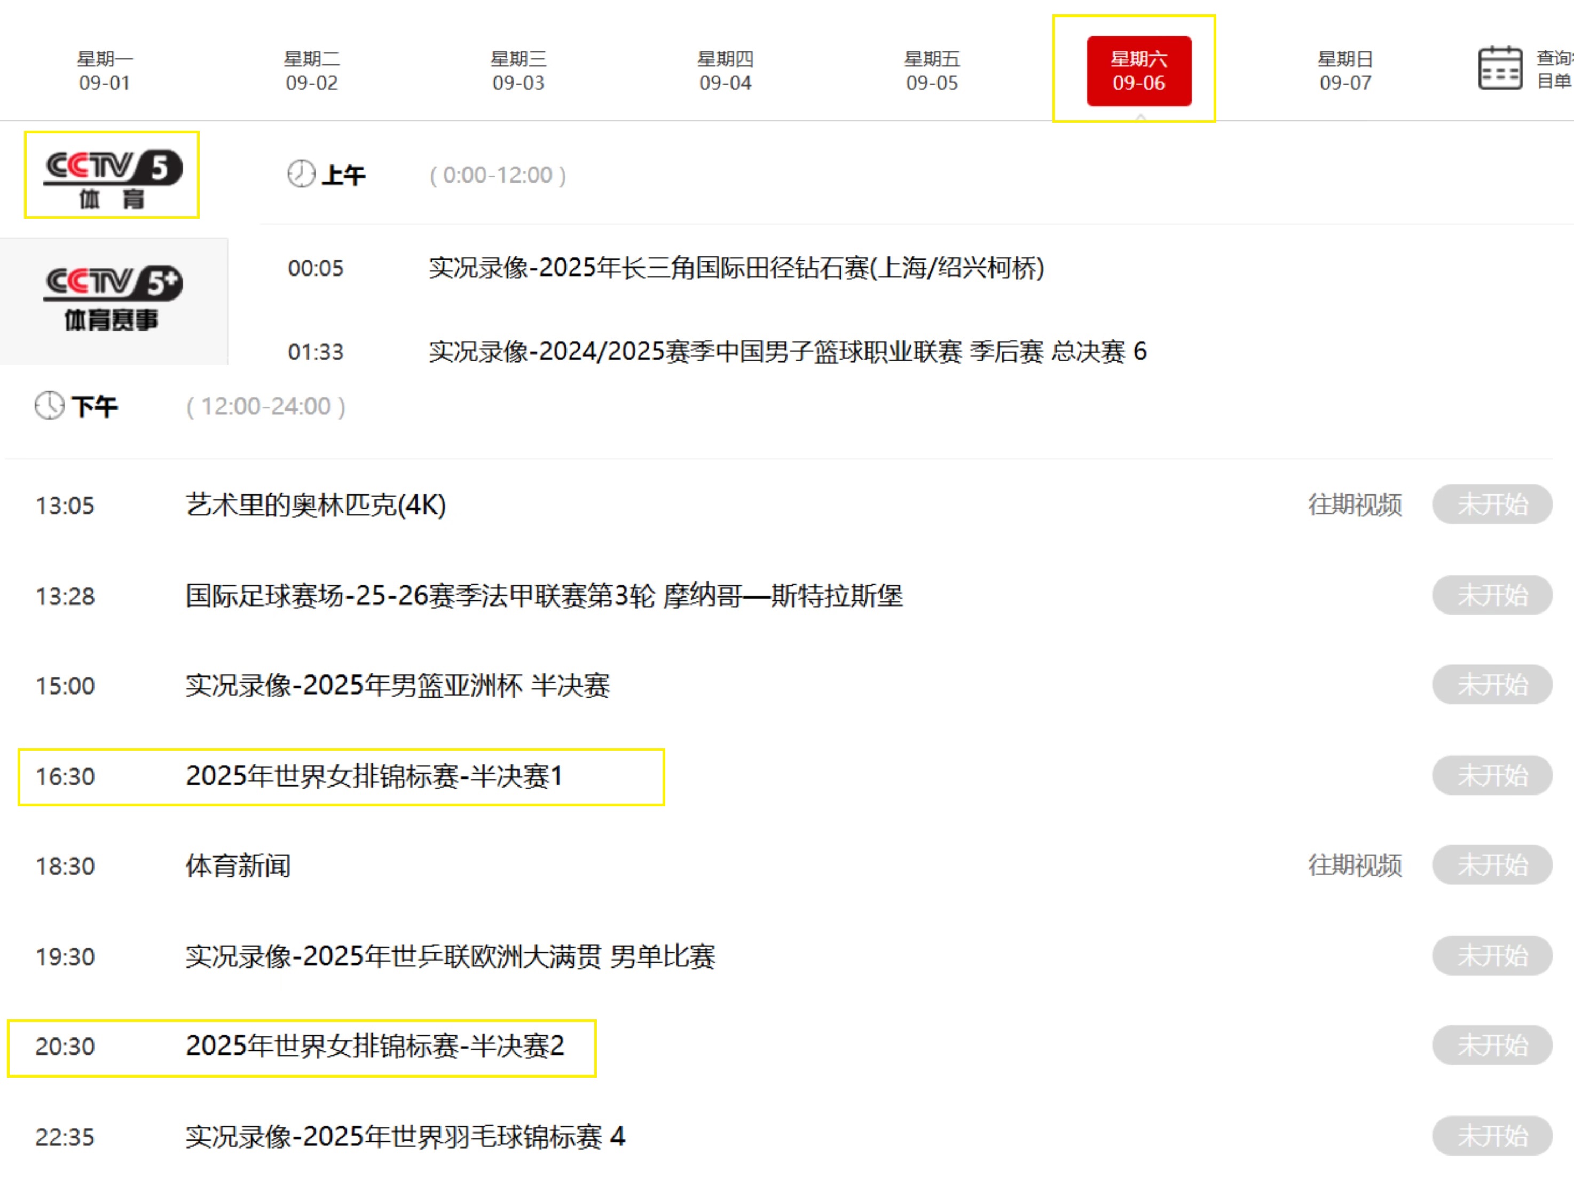
Task: Switch to 星期三 09-03 tab
Action: point(519,70)
